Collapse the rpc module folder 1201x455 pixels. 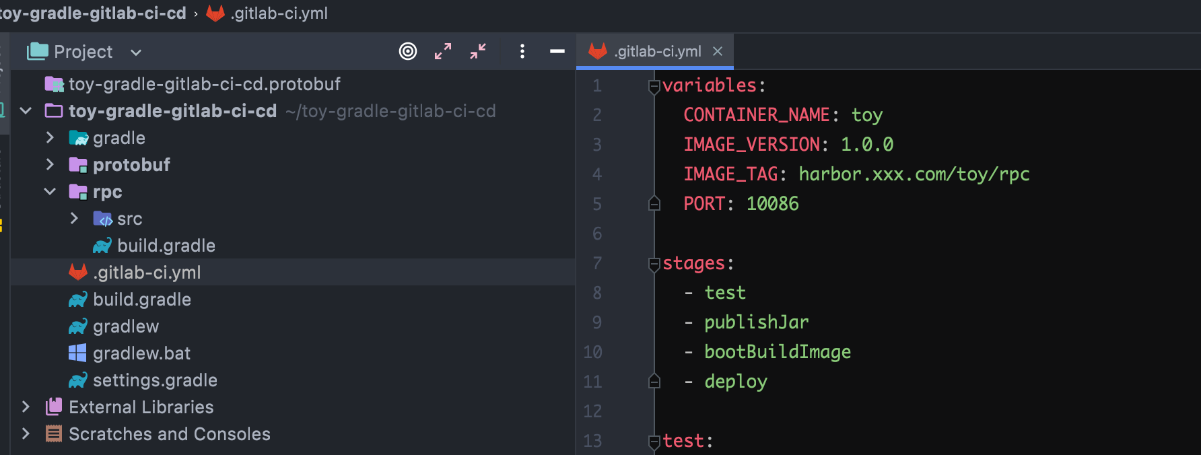(x=50, y=192)
